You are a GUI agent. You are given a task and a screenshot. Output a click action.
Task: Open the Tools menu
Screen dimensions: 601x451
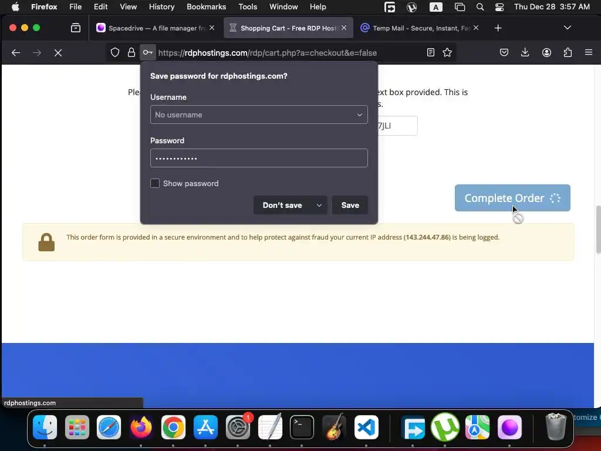click(x=248, y=7)
